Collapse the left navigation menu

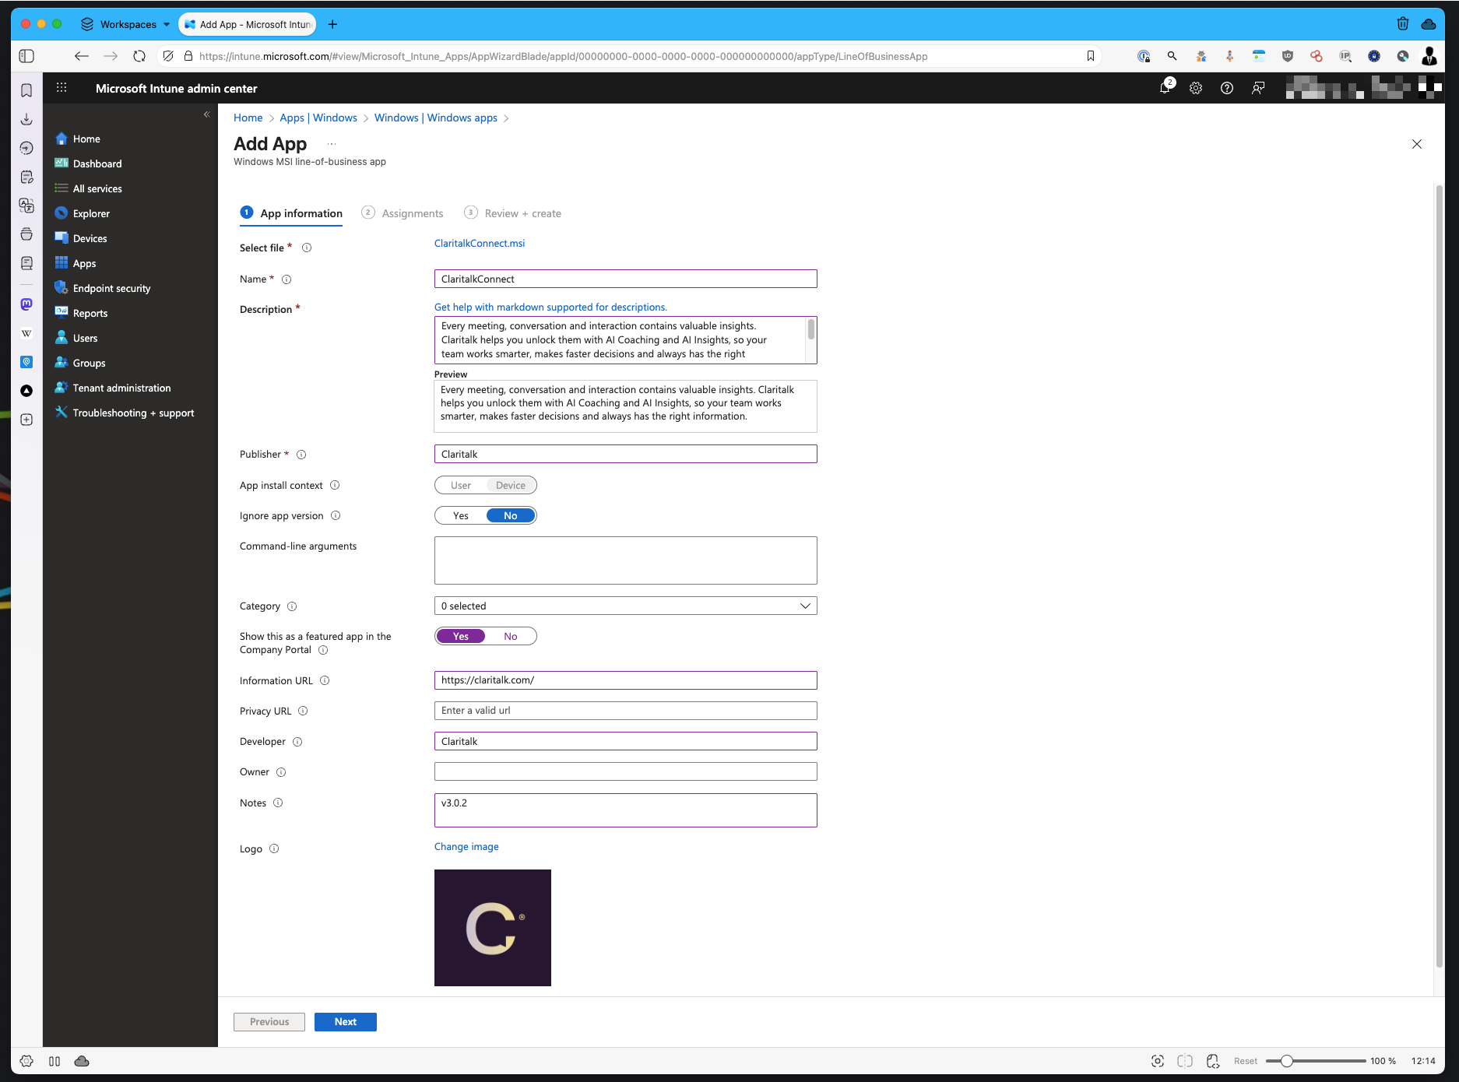coord(206,114)
